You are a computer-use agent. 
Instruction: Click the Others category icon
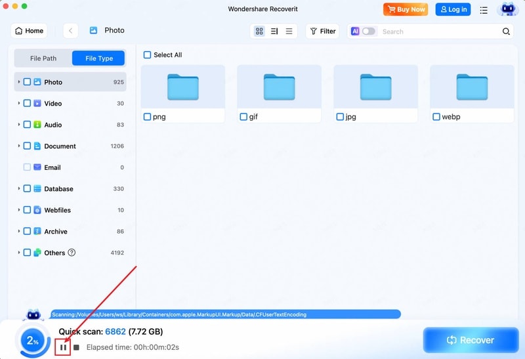point(37,253)
